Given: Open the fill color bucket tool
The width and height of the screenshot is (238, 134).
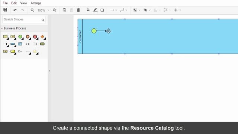Looking at the screenshot, I should (x=88, y=10).
